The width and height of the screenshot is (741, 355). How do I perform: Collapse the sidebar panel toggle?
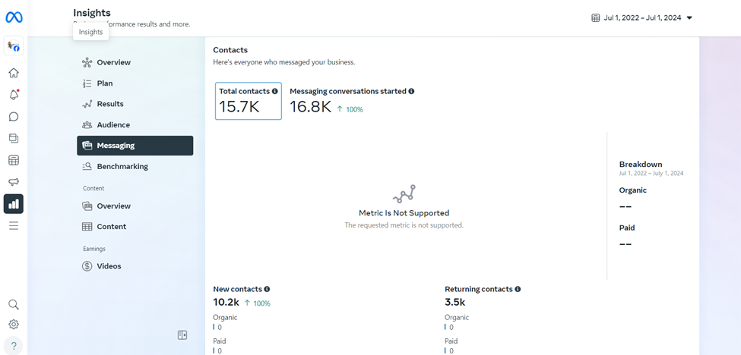pos(182,335)
